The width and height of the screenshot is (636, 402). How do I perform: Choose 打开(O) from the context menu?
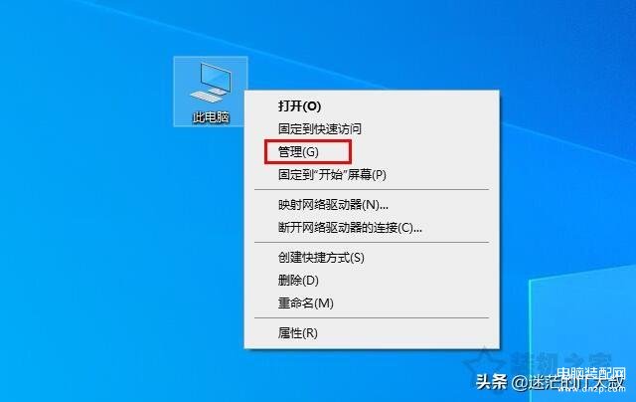(x=299, y=106)
